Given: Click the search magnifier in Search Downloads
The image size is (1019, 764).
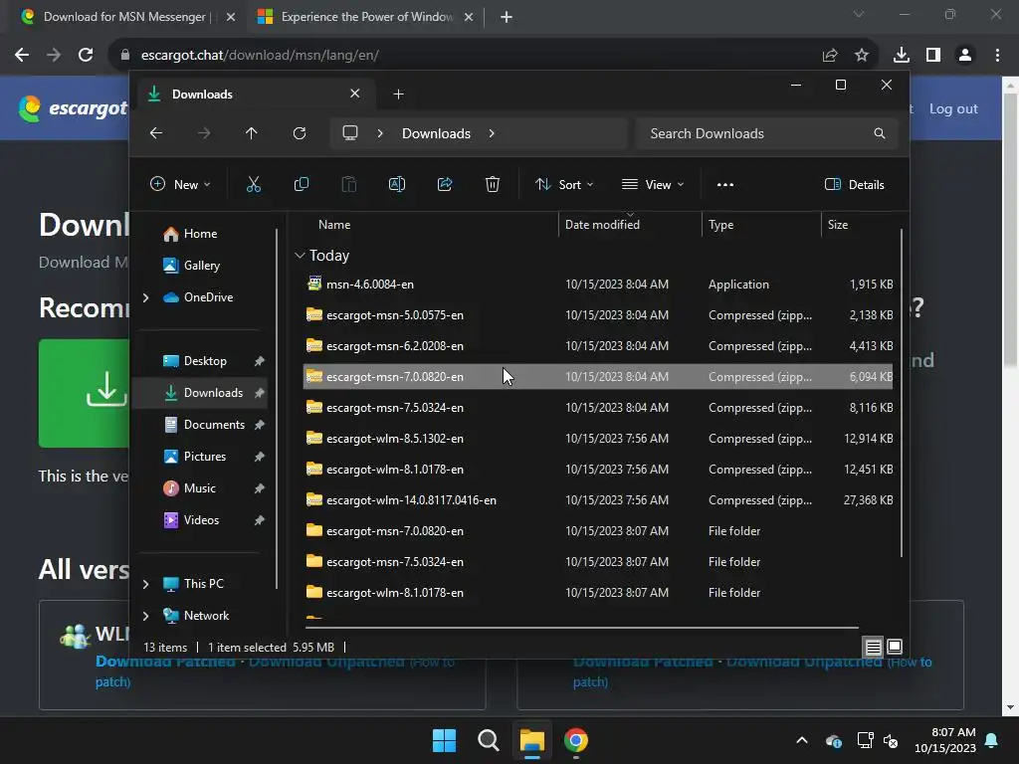Looking at the screenshot, I should tap(880, 133).
